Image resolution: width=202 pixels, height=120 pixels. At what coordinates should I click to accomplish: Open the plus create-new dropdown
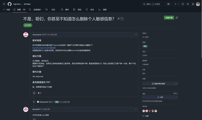pos(176,4)
